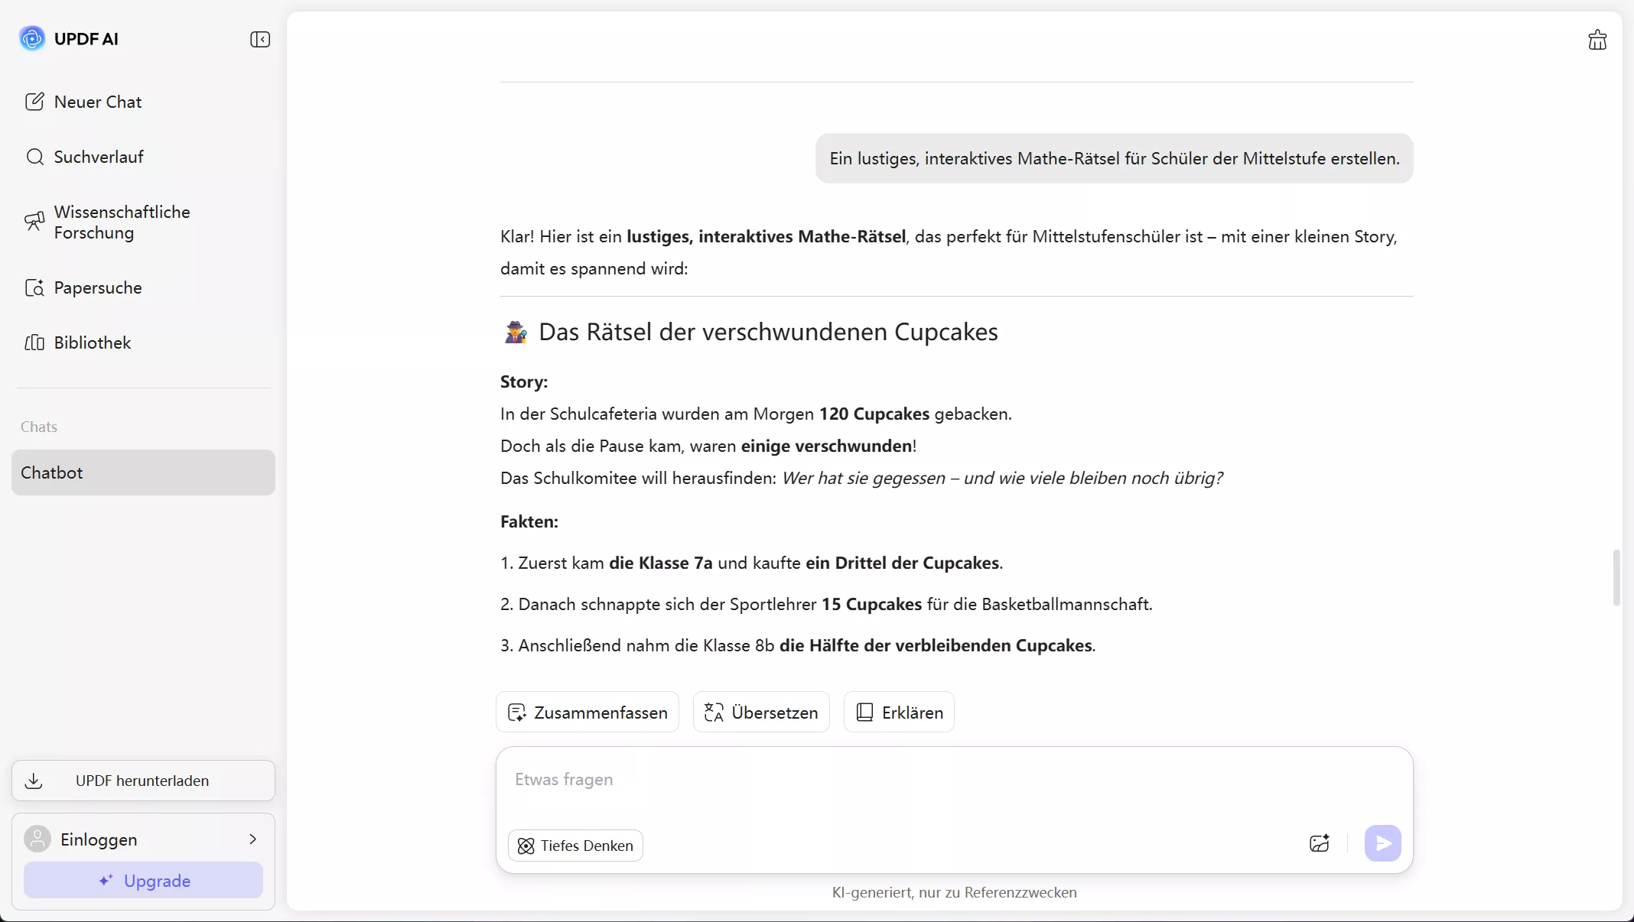Open the Übersetzen options
This screenshot has width=1634, height=922.
pos(760,712)
